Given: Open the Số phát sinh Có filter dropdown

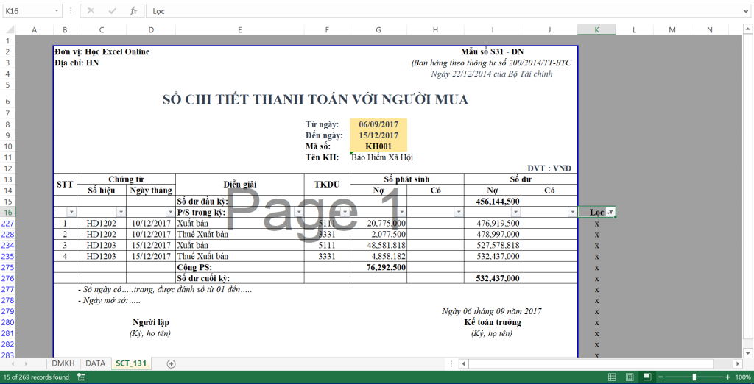Looking at the screenshot, I should (x=458, y=212).
